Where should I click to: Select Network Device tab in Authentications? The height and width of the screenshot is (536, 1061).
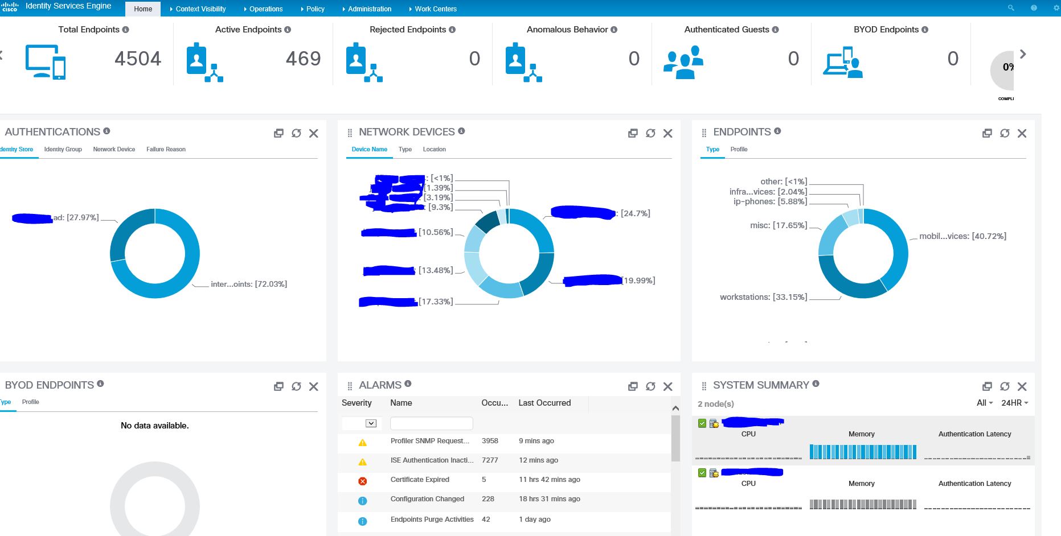(114, 149)
